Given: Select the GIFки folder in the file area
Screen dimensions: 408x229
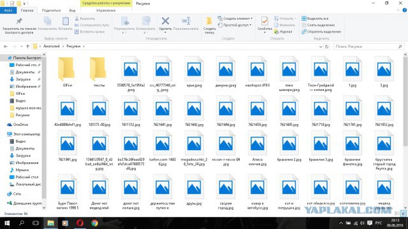Looking at the screenshot, I should [68, 72].
